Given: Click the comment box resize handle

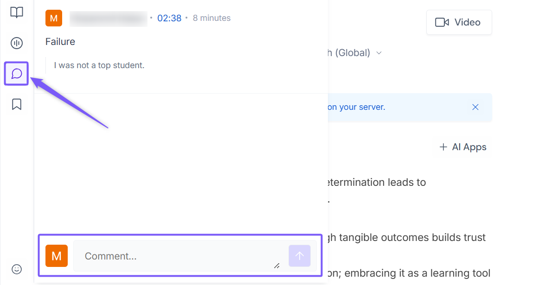Looking at the screenshot, I should tap(276, 266).
